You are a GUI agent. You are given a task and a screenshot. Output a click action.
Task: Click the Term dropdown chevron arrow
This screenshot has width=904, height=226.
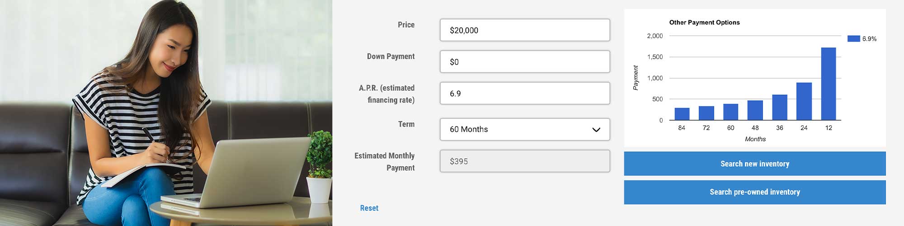coord(596,130)
